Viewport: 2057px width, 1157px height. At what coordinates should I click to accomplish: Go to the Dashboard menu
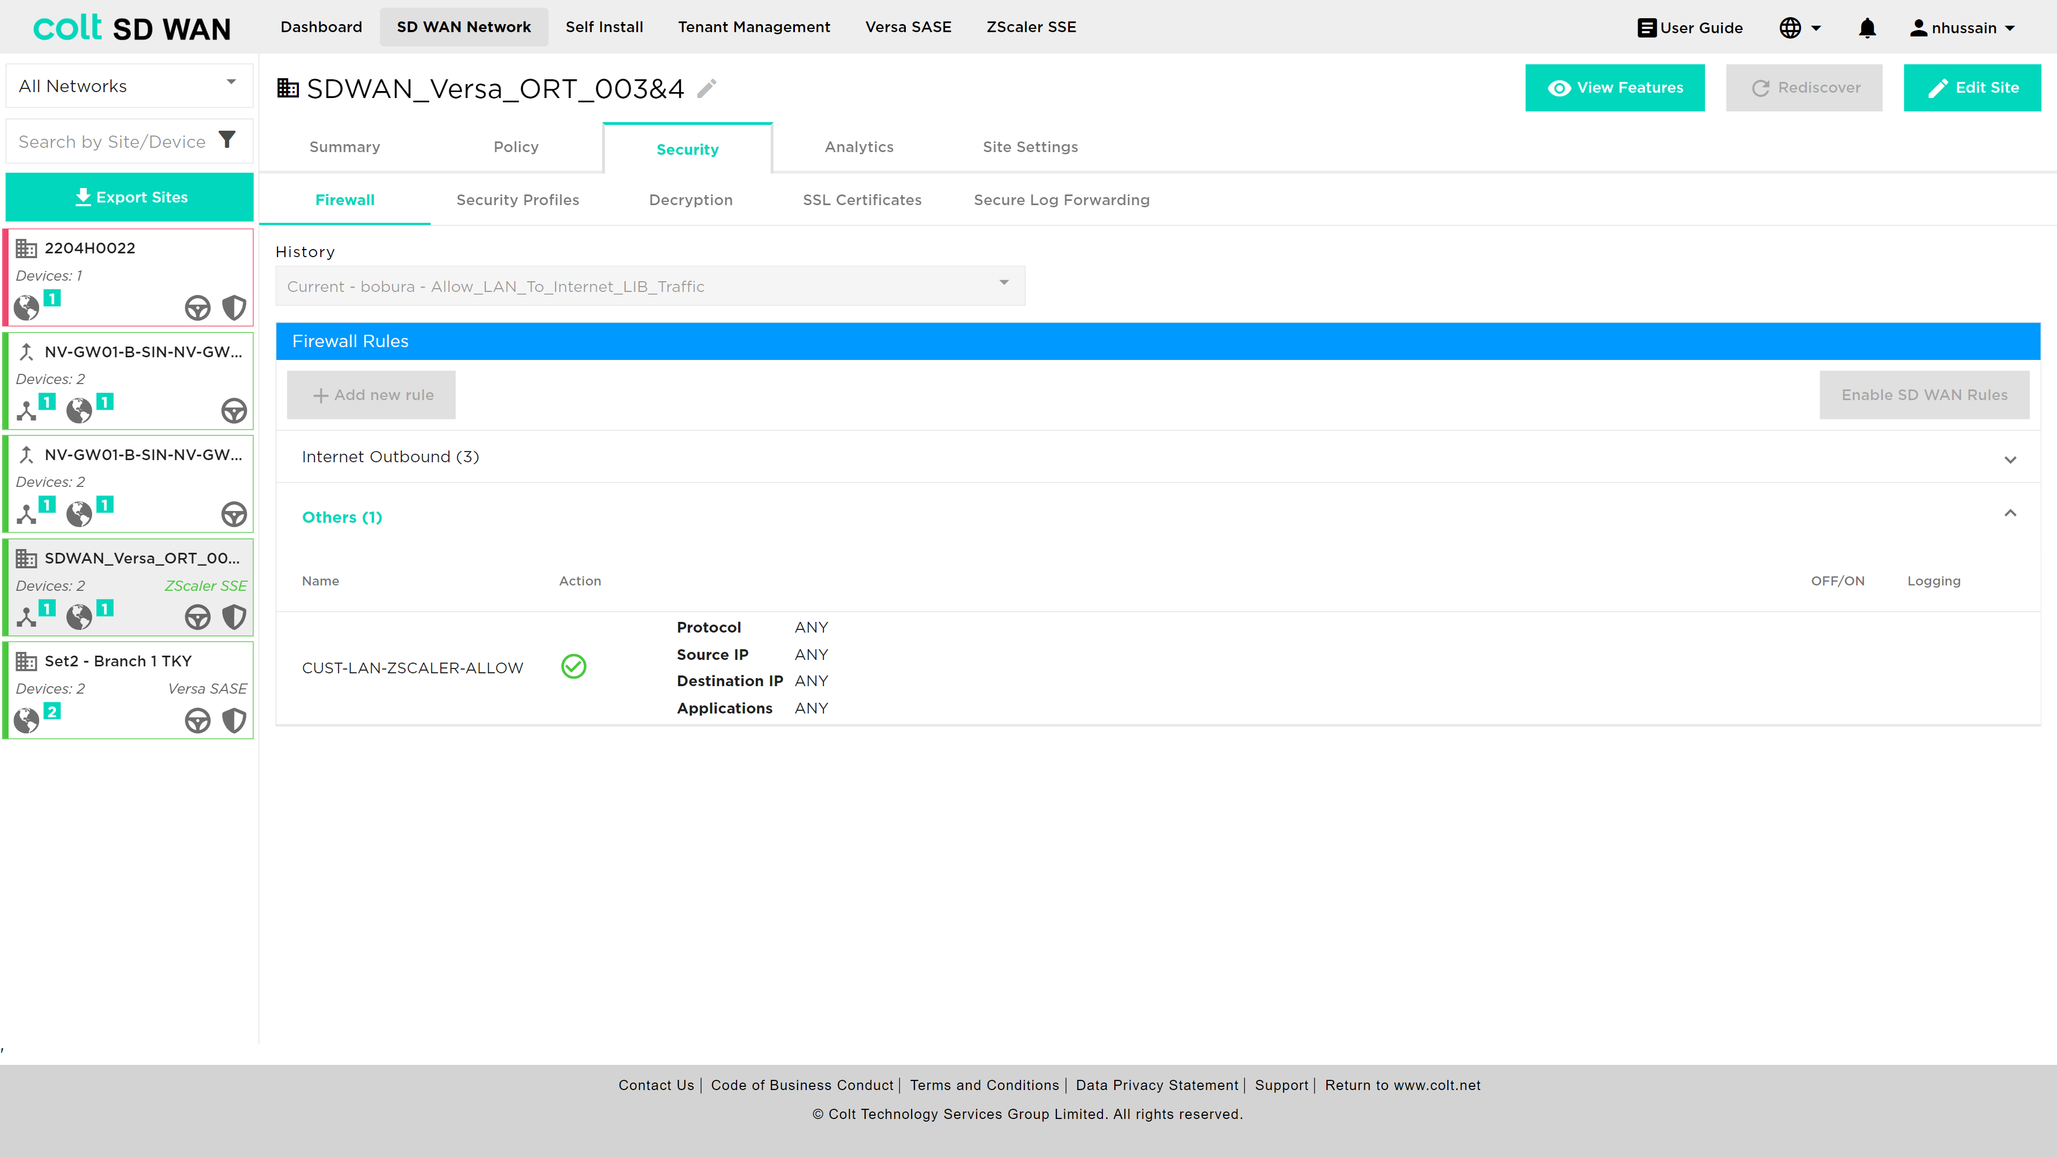pos(321,27)
